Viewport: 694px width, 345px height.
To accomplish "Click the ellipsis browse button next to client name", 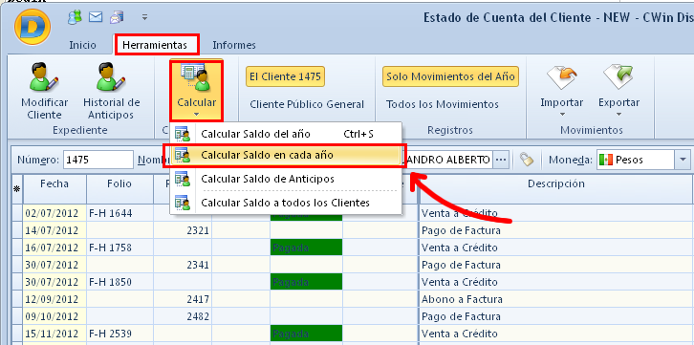I will pyautogui.click(x=501, y=160).
